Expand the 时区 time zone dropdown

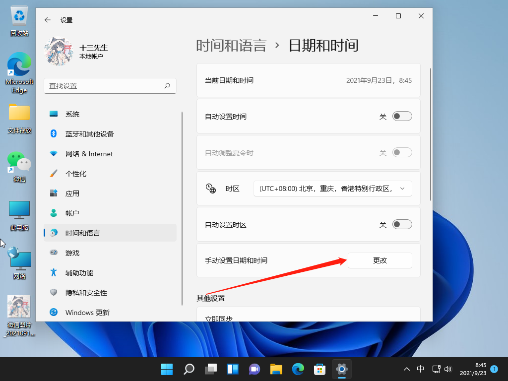point(332,189)
